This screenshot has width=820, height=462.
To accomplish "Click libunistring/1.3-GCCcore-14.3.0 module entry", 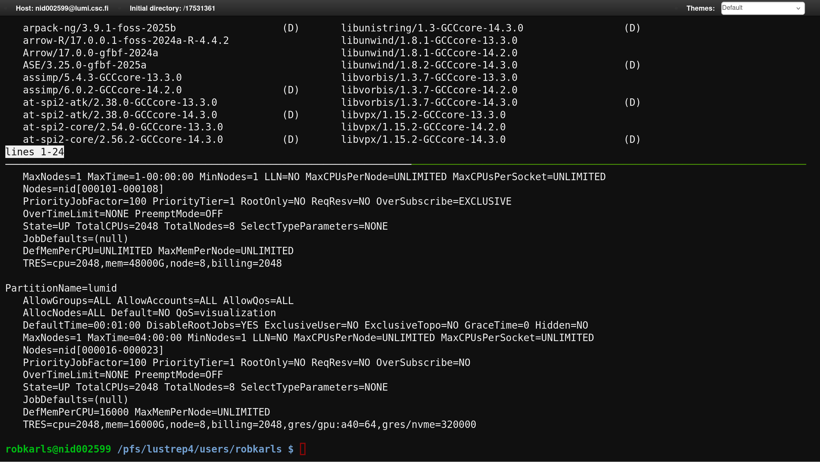I will pyautogui.click(x=432, y=28).
